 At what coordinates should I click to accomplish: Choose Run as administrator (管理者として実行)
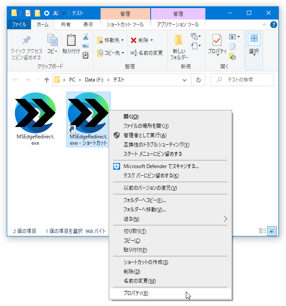(170, 135)
